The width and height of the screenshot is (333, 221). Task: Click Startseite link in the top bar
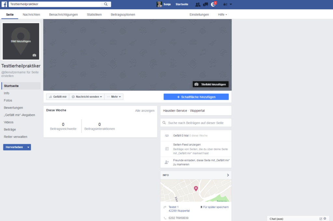pyautogui.click(x=182, y=4)
